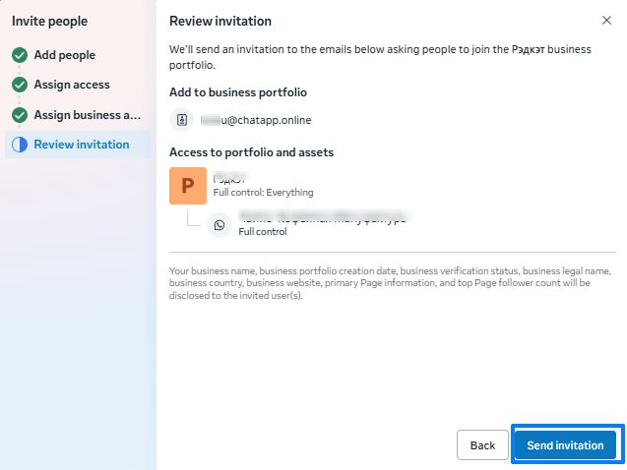
Task: Click the green checkmark beside Add people
Action: pyautogui.click(x=20, y=55)
